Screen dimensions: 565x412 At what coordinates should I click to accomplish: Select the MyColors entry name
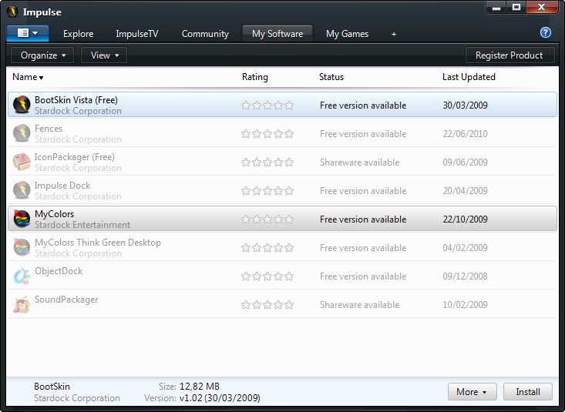tap(55, 214)
